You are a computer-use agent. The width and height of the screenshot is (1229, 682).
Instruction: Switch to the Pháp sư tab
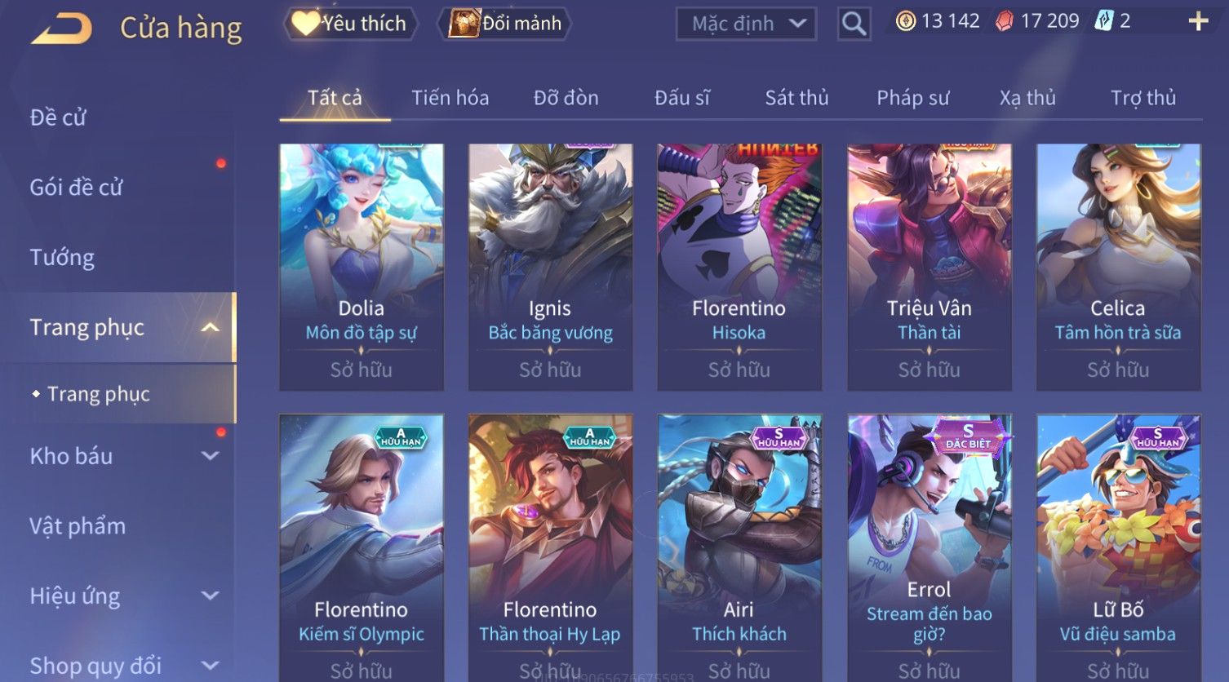(913, 98)
